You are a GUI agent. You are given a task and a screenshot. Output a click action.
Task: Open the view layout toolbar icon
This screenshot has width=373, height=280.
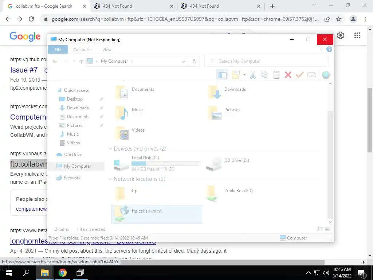pyautogui.click(x=236, y=75)
